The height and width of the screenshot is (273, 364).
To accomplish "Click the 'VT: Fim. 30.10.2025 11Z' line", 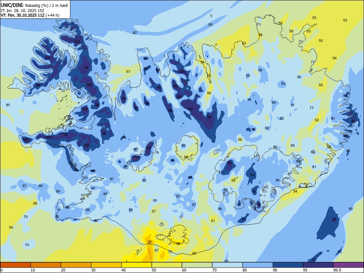I will (x=23, y=15).
